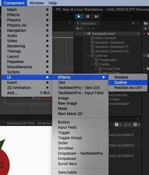
Task: Collapse the Config foldout arrow
Action: point(92,64)
